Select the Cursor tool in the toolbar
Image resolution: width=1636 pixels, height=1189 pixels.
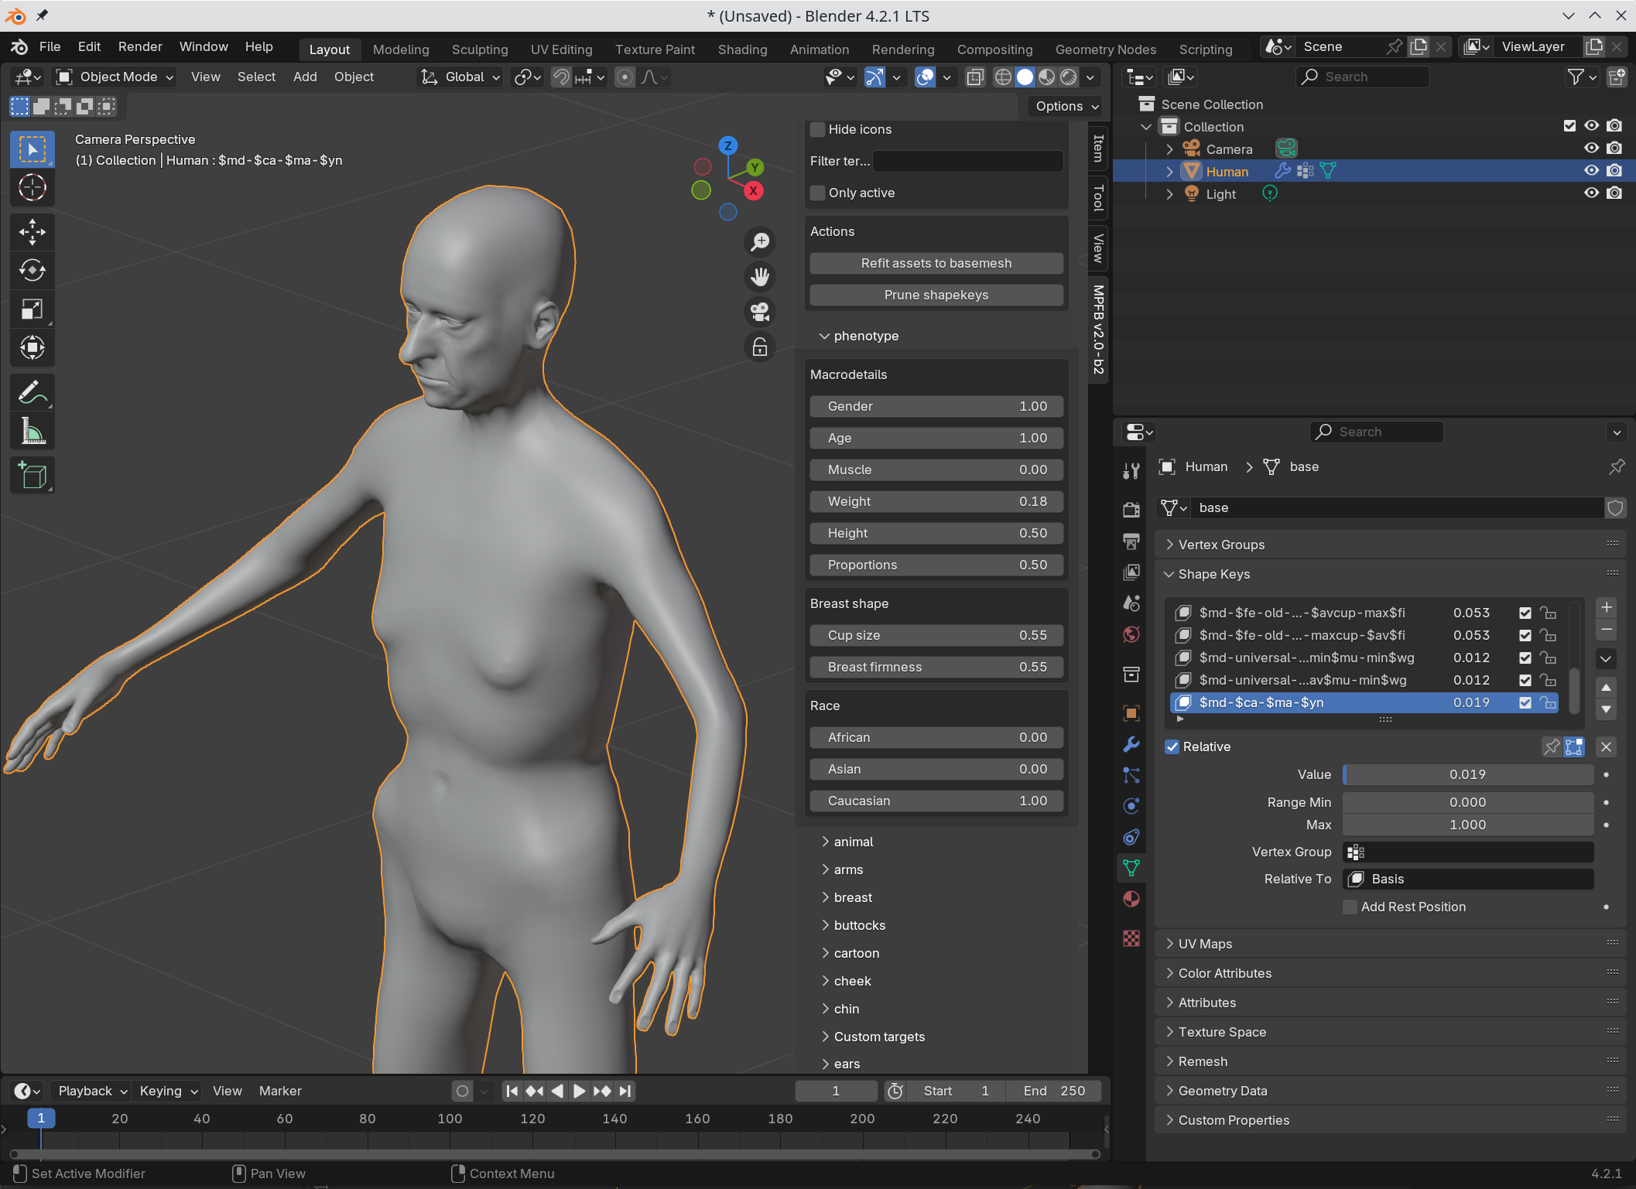point(32,188)
